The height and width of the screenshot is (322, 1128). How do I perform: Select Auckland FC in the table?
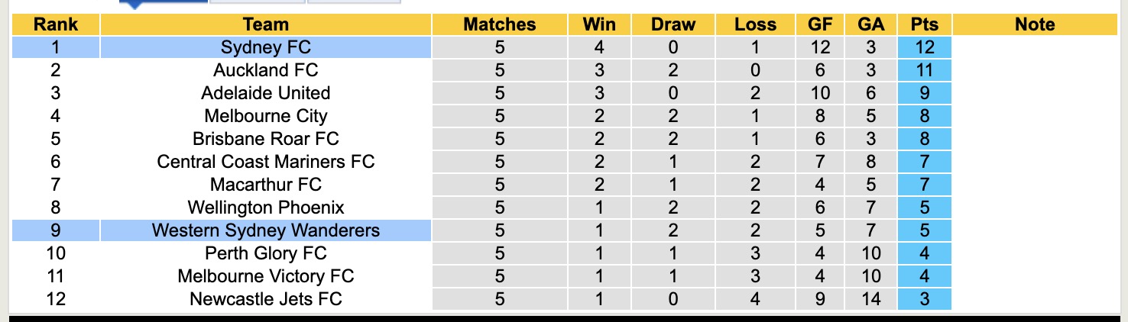point(265,70)
